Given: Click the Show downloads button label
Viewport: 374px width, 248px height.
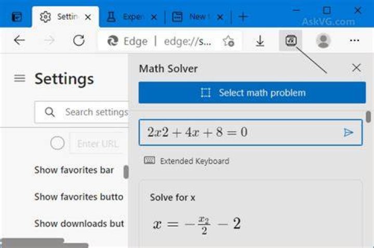Looking at the screenshot, I should (x=79, y=224).
